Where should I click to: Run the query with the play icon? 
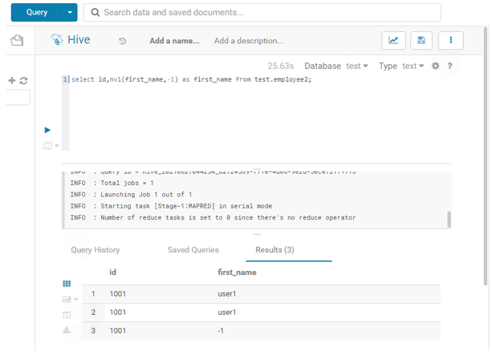[x=47, y=130]
